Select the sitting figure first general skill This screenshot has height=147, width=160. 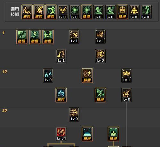point(27,12)
